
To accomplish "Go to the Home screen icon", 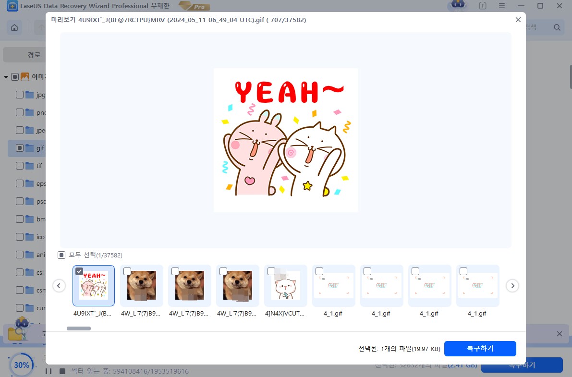I will click(x=14, y=28).
